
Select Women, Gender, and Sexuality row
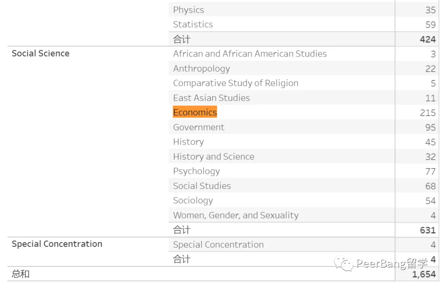pos(236,215)
